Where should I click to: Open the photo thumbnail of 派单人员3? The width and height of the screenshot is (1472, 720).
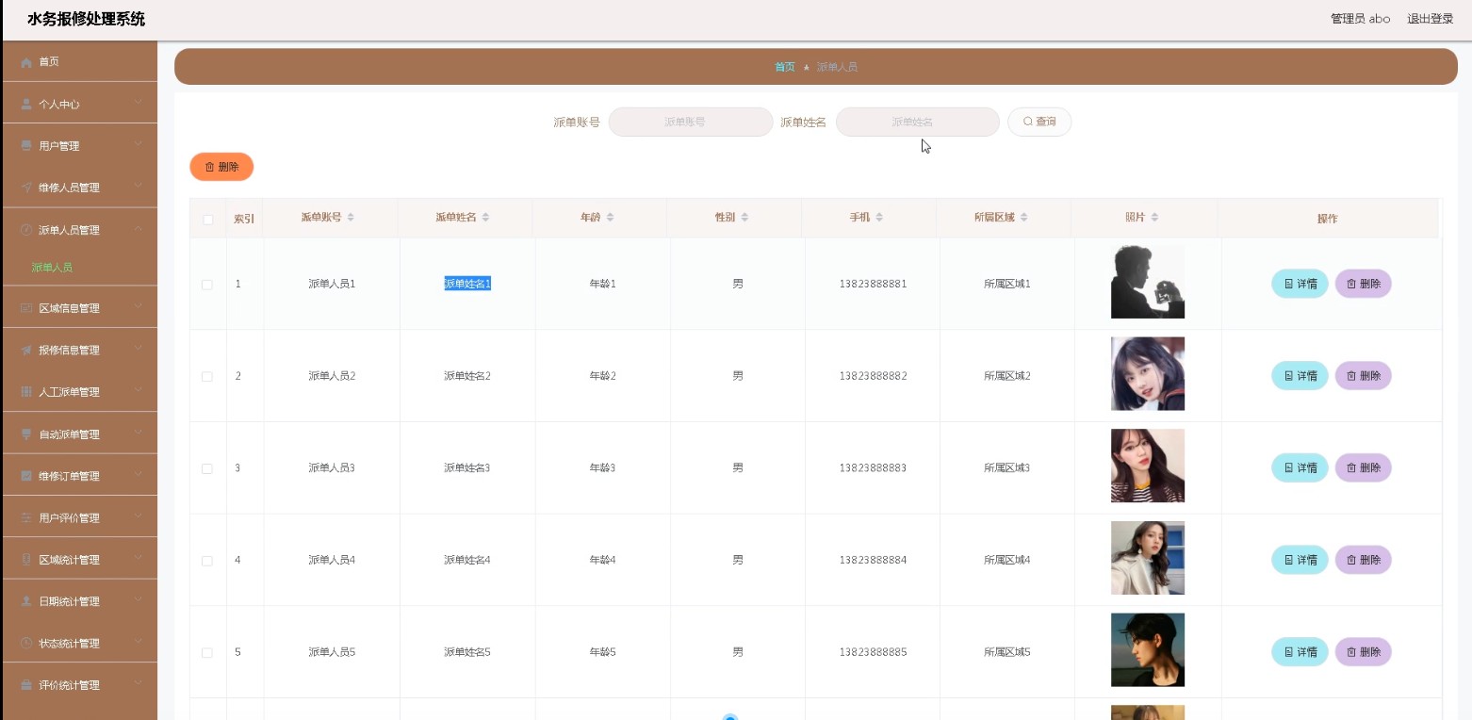[1148, 466]
